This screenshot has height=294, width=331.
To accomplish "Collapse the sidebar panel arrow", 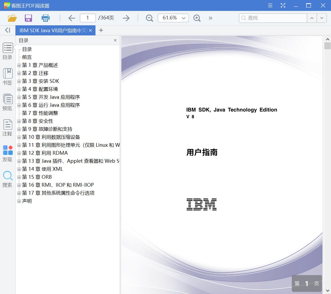I will coord(8,30).
